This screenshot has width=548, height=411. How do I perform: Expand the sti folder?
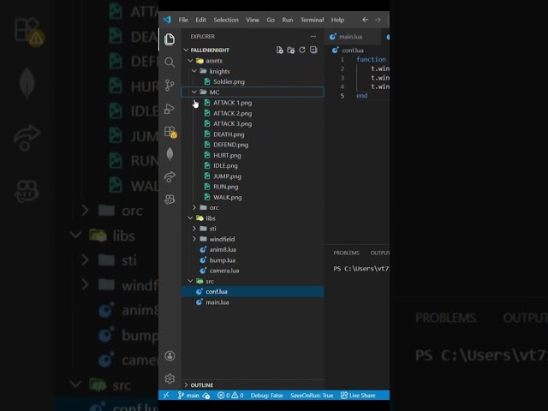(x=253, y=229)
